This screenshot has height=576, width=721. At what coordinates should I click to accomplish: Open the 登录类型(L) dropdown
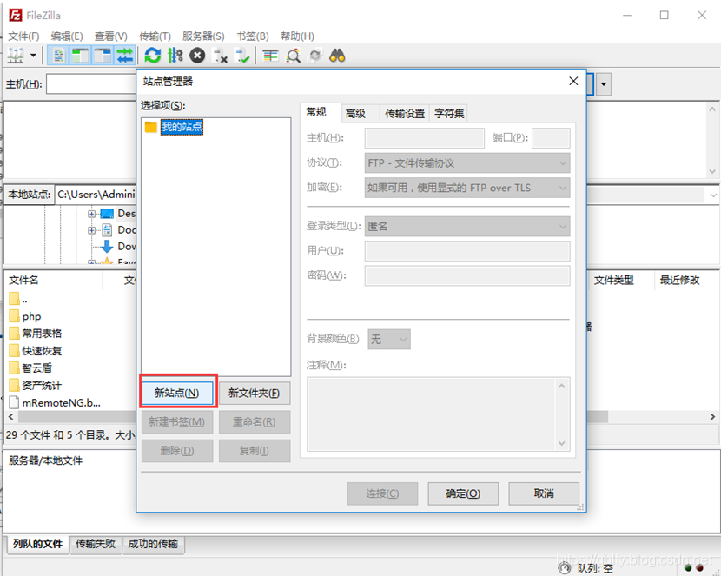tap(467, 227)
